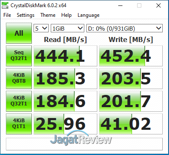Image resolution: width=169 pixels, height=155 pixels.
Task: Maximize the CrystalDiskMark window
Action: (139, 5)
